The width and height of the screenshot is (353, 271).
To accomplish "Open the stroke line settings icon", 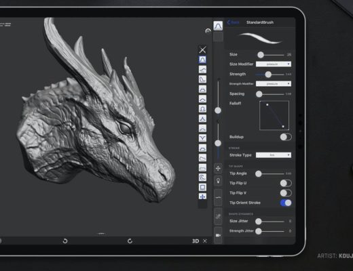I will pyautogui.click(x=218, y=198).
